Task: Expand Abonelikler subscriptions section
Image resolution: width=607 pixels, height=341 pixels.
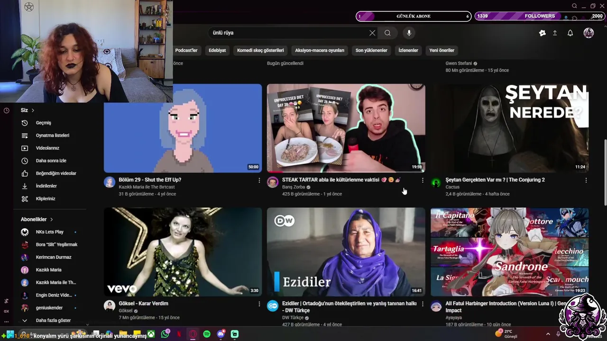Action: (37, 219)
